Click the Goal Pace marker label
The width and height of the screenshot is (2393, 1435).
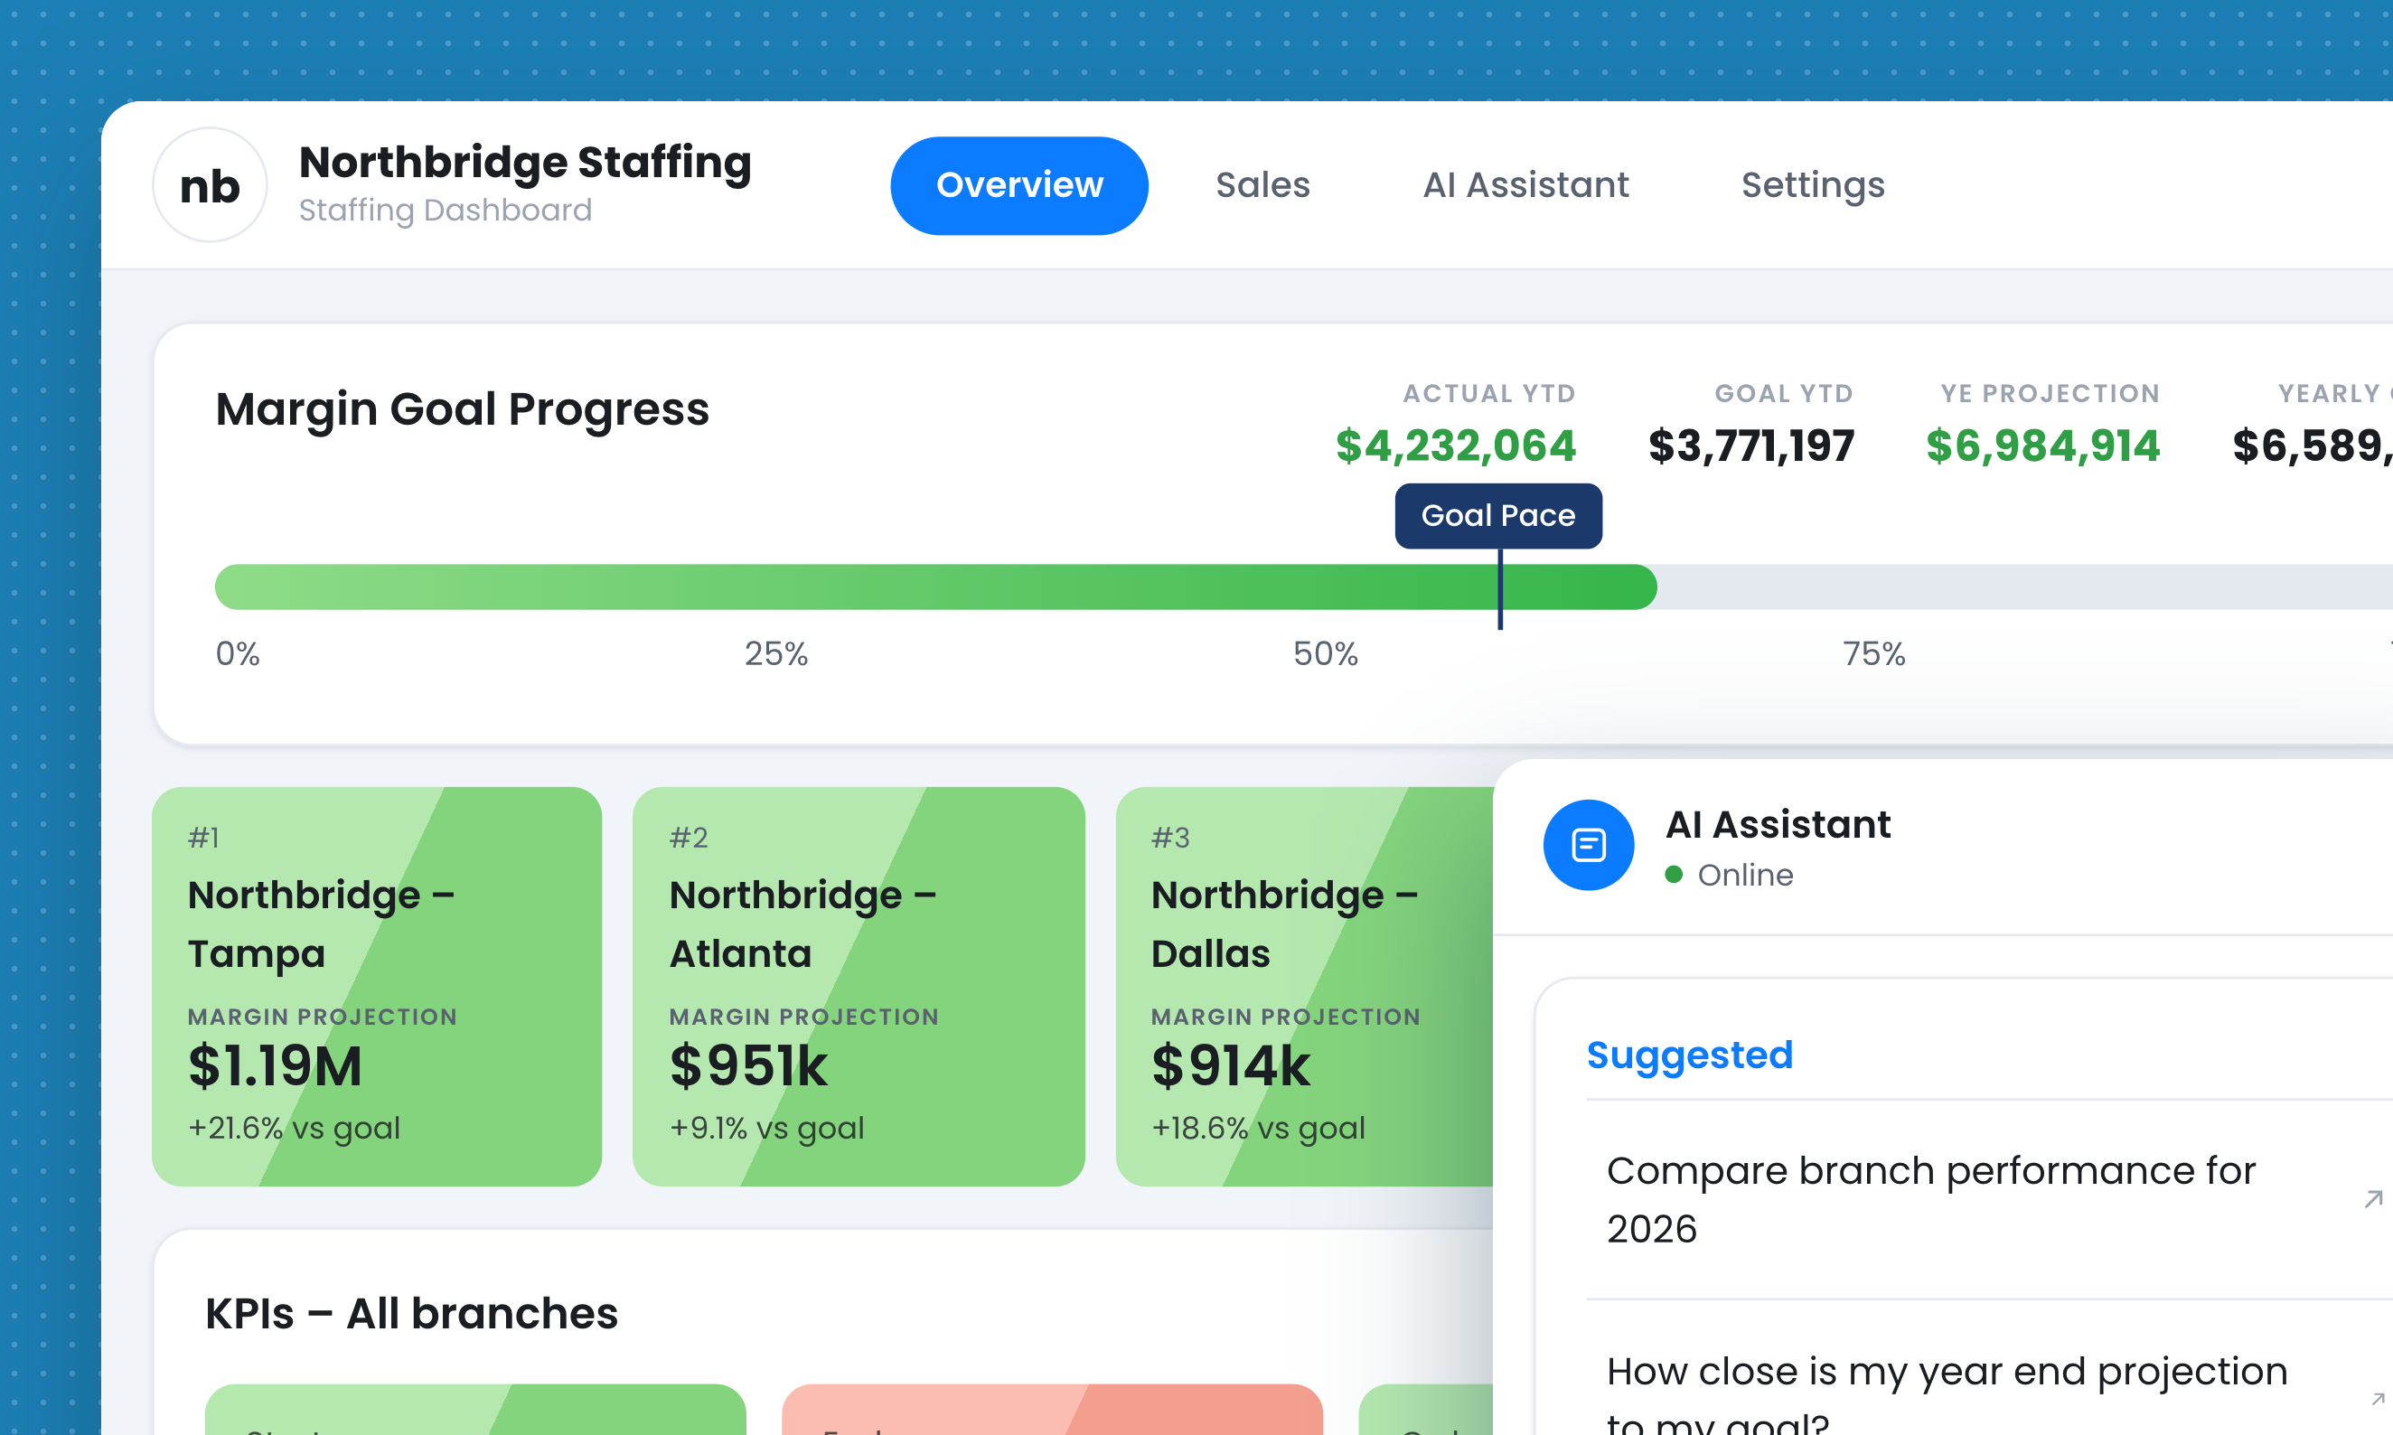[1497, 515]
